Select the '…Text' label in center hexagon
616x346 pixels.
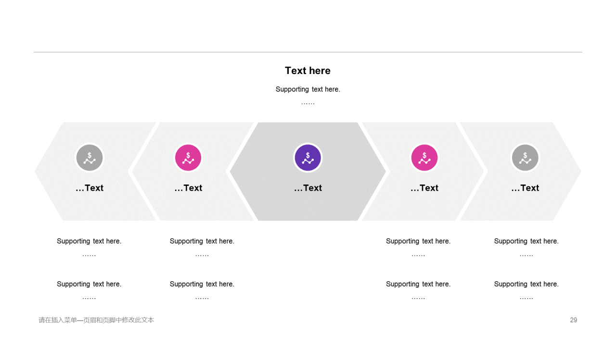308,188
